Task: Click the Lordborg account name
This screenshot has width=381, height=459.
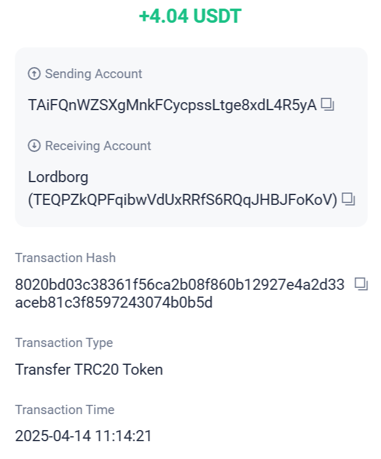Action: (x=58, y=177)
